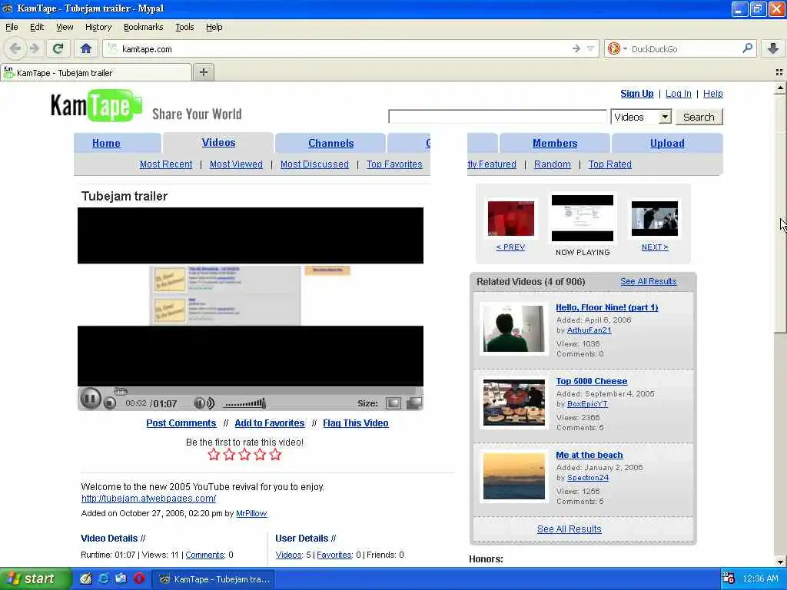Click the Log In link
The width and height of the screenshot is (787, 590).
(x=678, y=93)
